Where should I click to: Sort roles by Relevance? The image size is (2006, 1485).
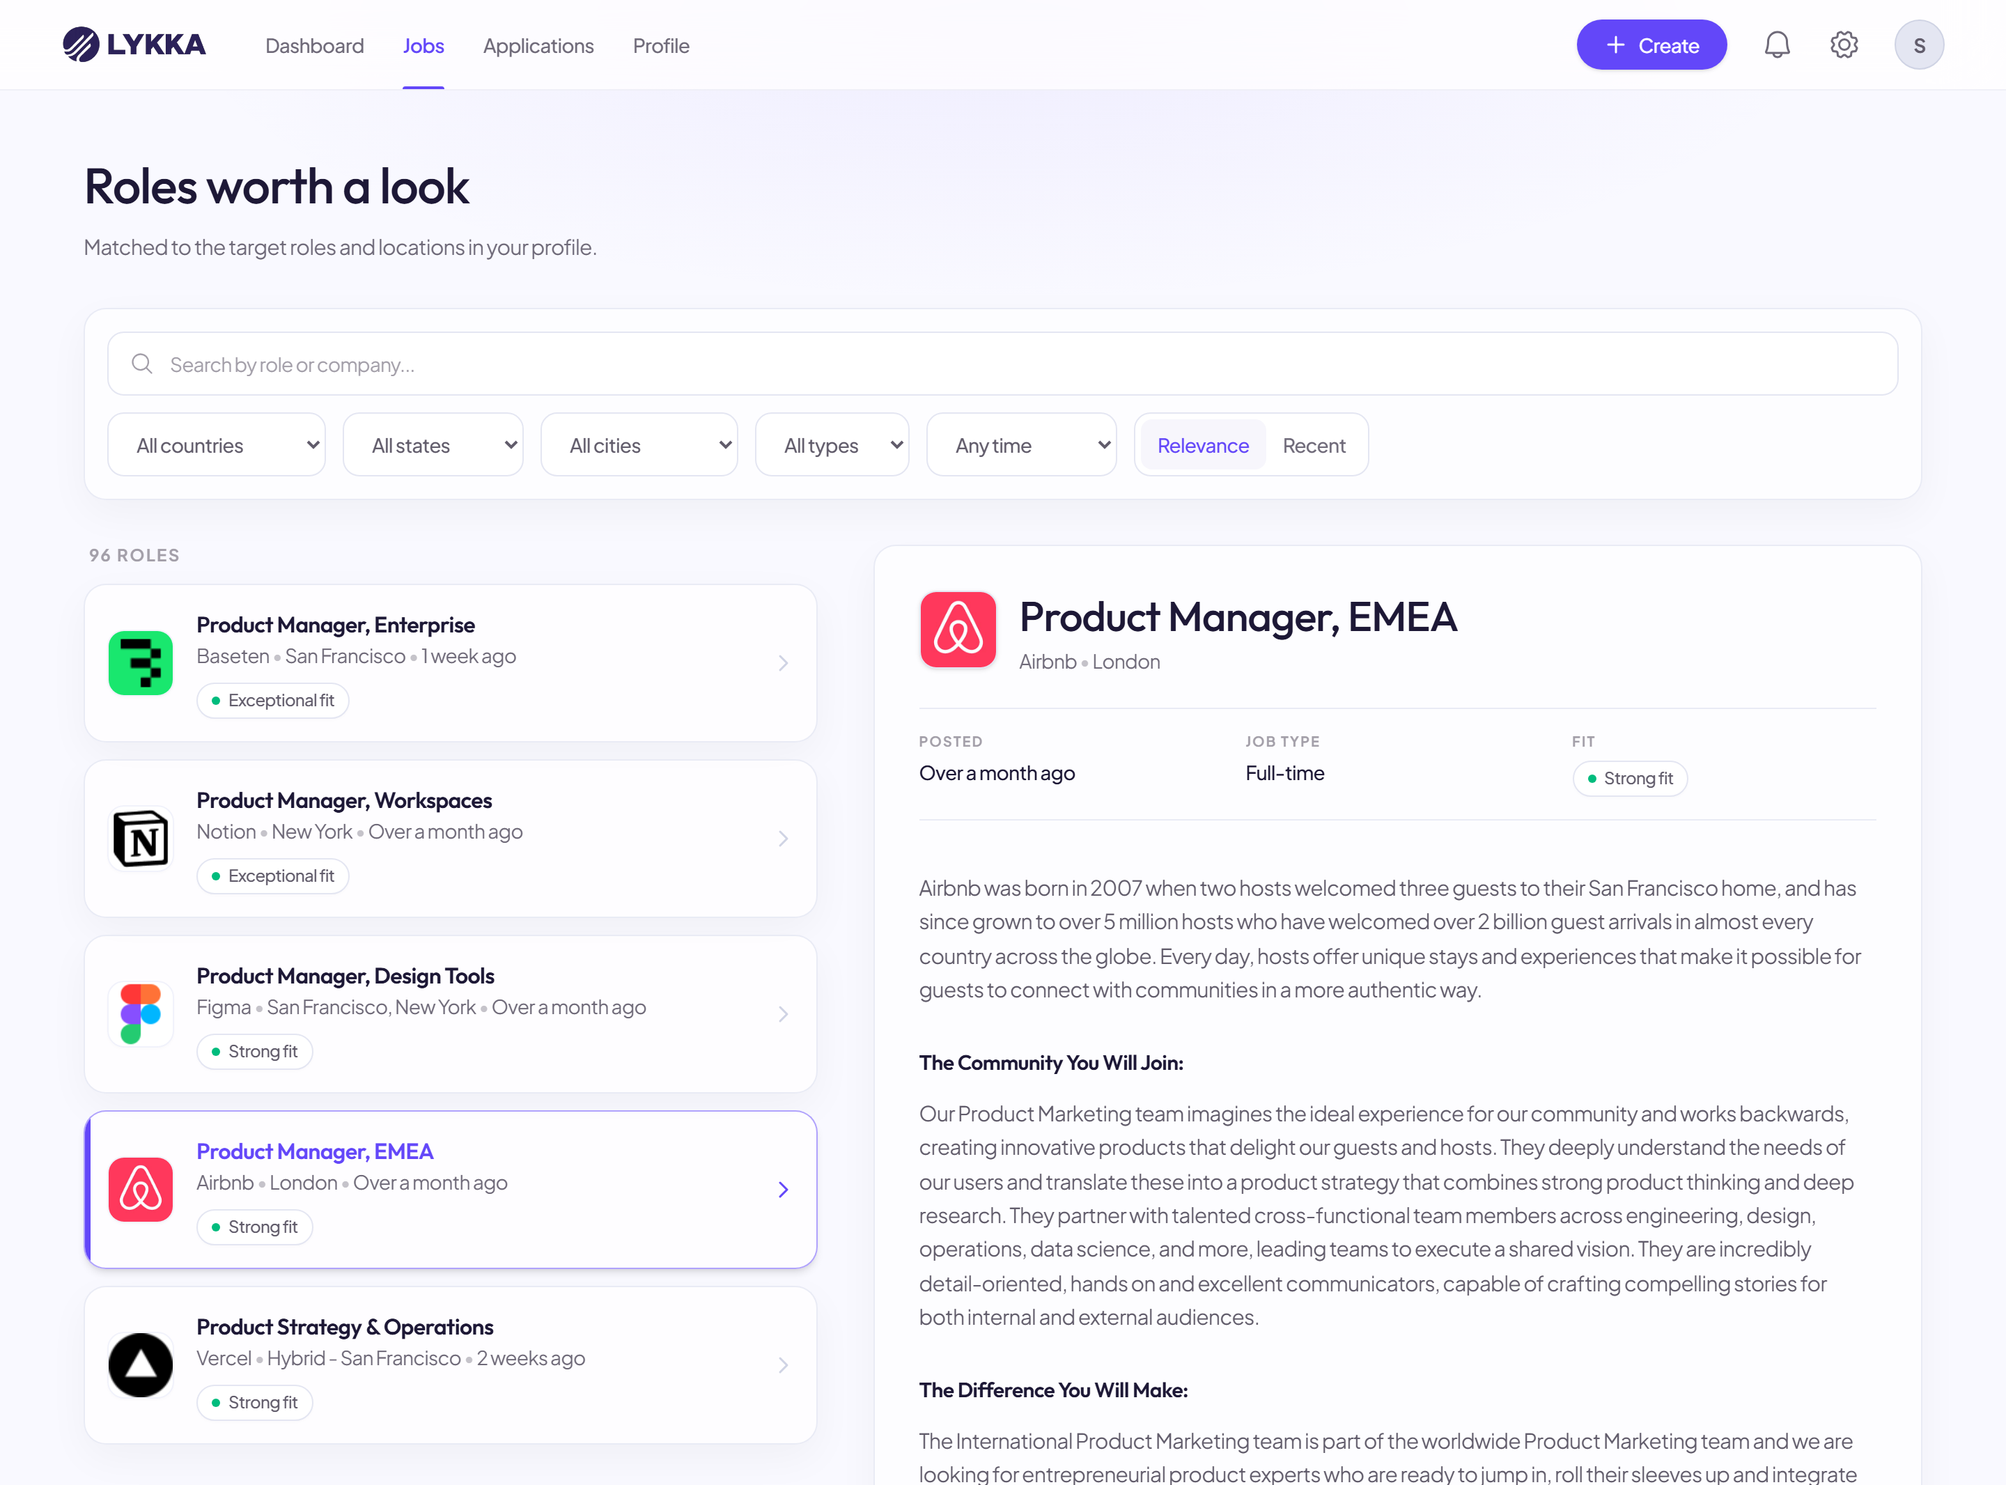1202,445
